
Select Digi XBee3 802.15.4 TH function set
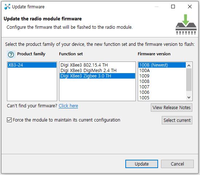97,65
